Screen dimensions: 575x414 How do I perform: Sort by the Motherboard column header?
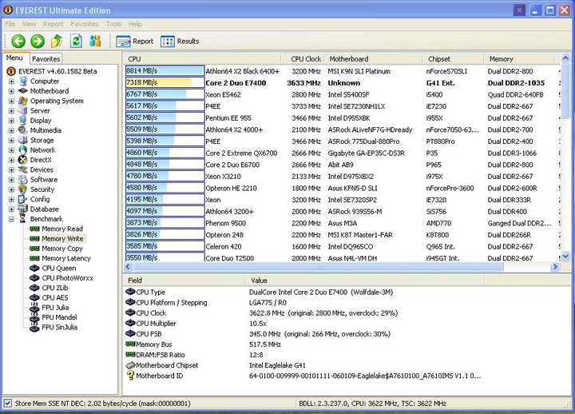372,58
